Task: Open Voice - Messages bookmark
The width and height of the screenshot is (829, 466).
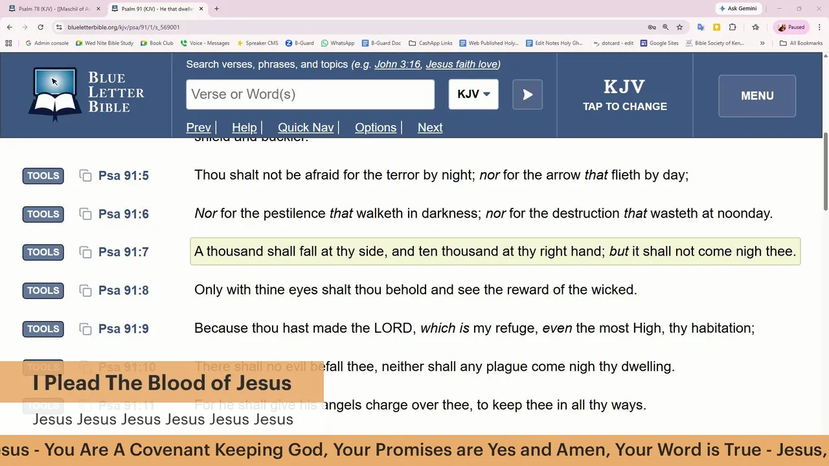Action: (205, 43)
